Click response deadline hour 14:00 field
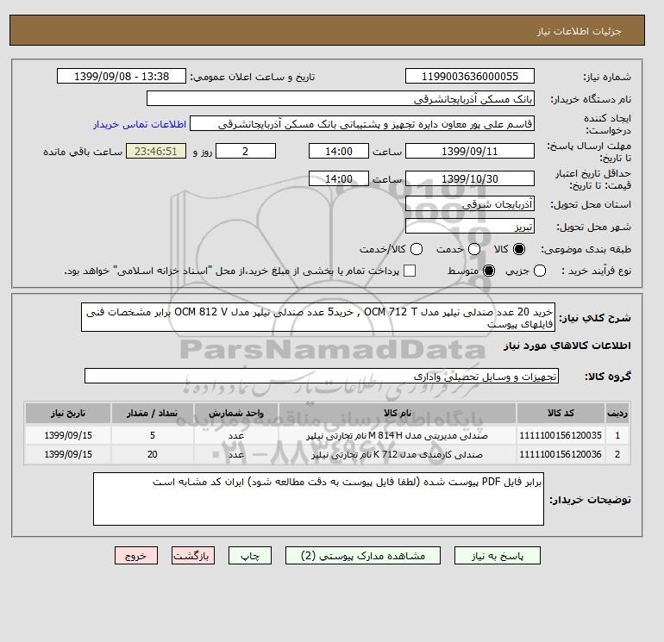The image size is (664, 642). coord(339,151)
